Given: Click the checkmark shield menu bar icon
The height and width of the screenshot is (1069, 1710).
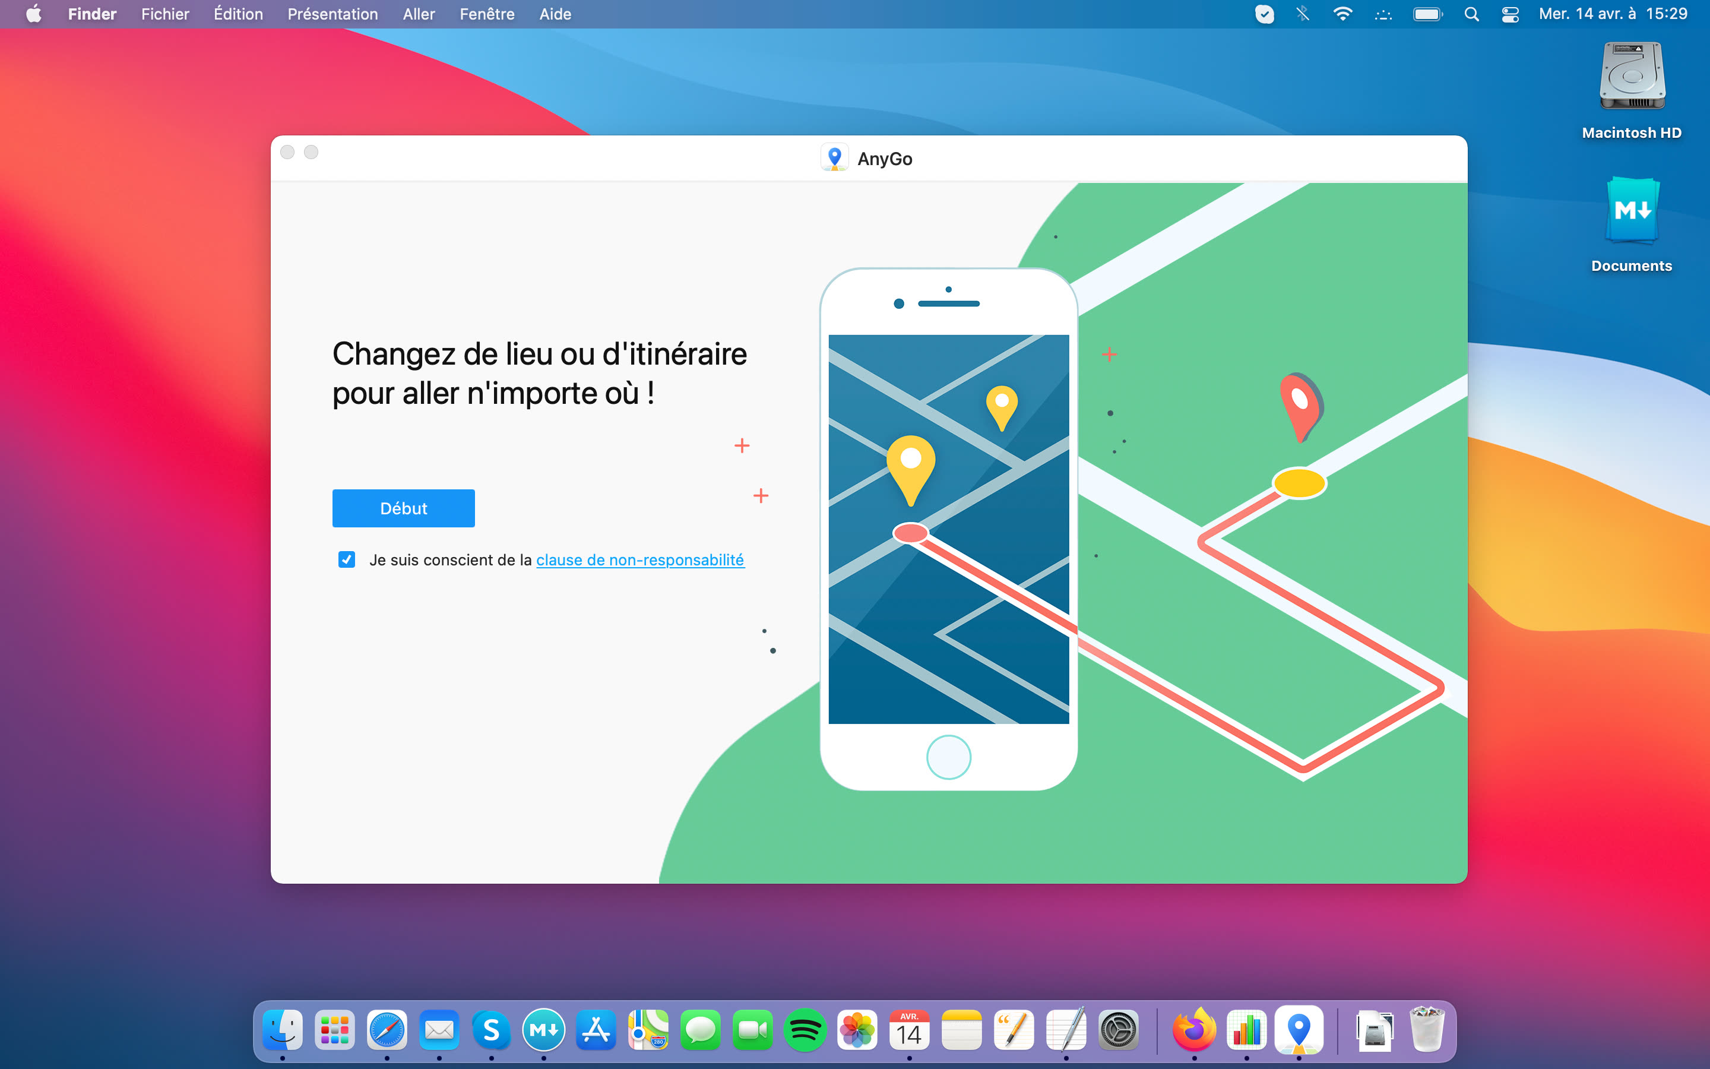Looking at the screenshot, I should point(1264,14).
